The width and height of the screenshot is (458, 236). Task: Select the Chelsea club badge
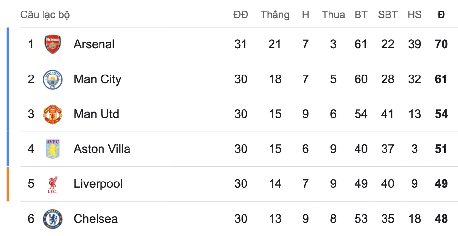pos(53,219)
